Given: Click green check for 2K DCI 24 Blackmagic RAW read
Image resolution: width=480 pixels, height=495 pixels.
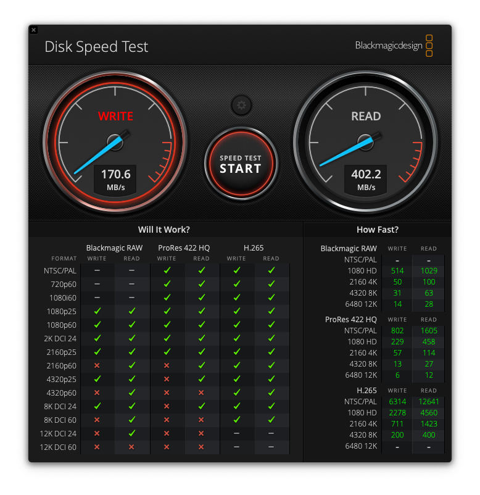Looking at the screenshot, I should point(132,338).
